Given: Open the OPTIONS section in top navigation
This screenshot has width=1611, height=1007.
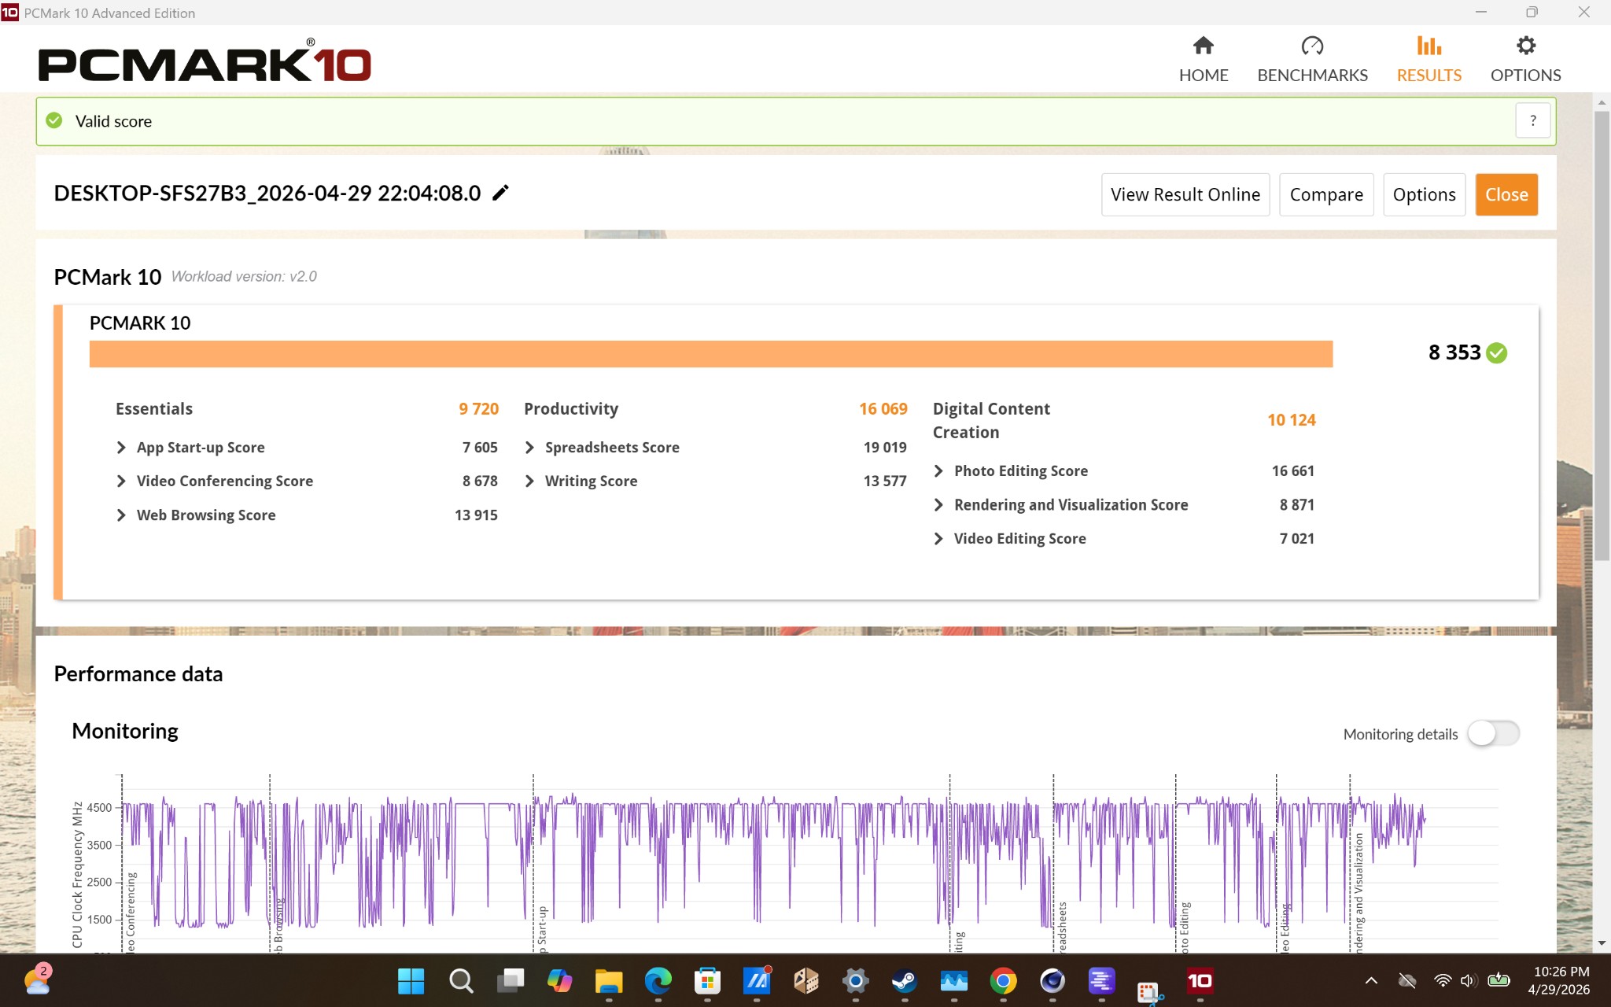Looking at the screenshot, I should [1525, 59].
